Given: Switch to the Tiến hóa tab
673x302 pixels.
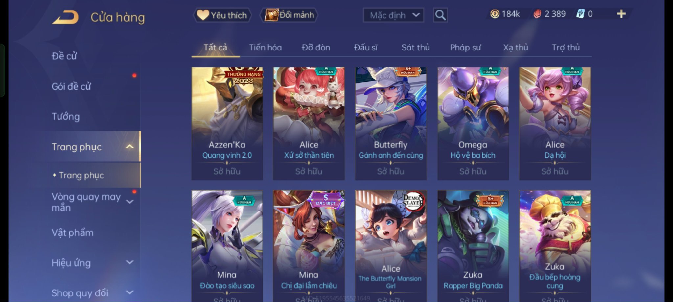Looking at the screenshot, I should tap(265, 48).
